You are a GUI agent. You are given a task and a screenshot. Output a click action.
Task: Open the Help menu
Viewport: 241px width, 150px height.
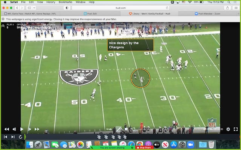tap(92, 2)
